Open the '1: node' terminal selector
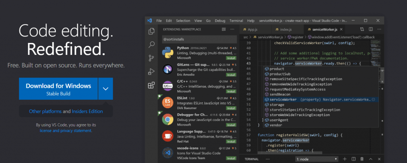The width and height of the screenshot is (407, 163). 317,159
